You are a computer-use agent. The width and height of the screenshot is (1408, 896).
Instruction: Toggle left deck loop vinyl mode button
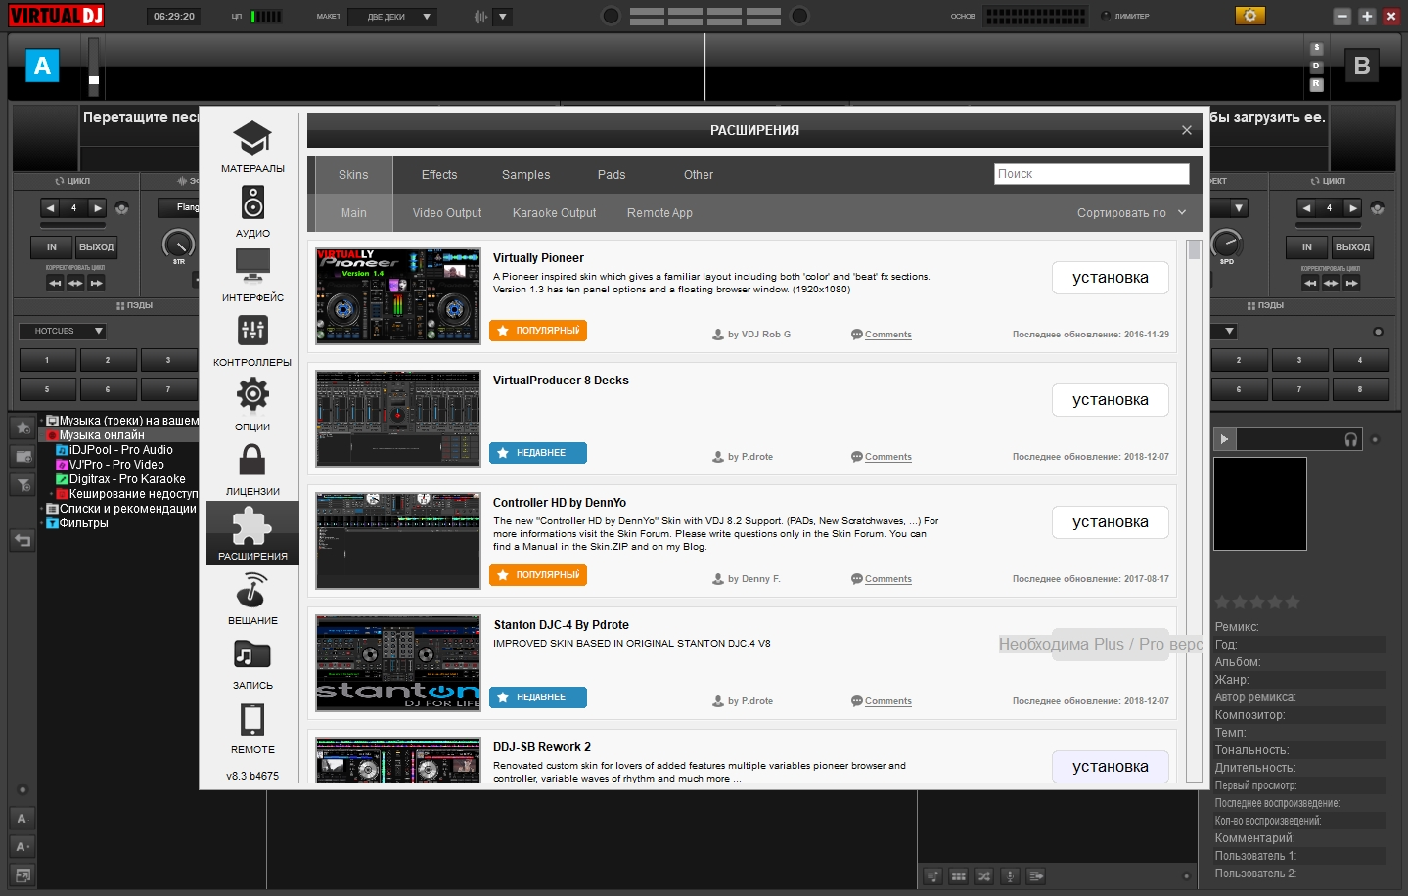(x=121, y=207)
